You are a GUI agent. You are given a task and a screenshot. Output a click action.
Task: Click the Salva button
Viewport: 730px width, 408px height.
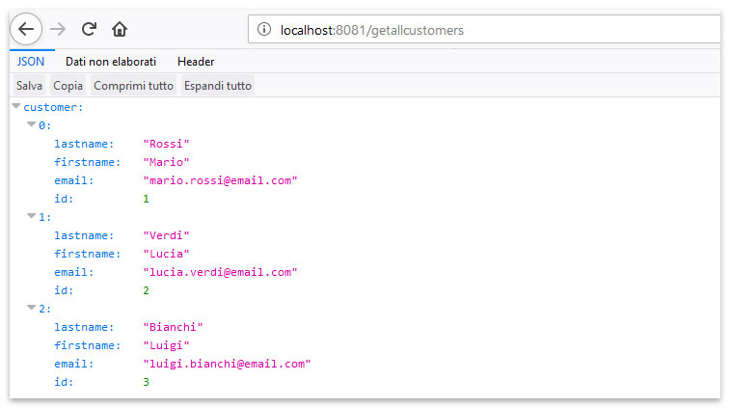[x=29, y=86]
